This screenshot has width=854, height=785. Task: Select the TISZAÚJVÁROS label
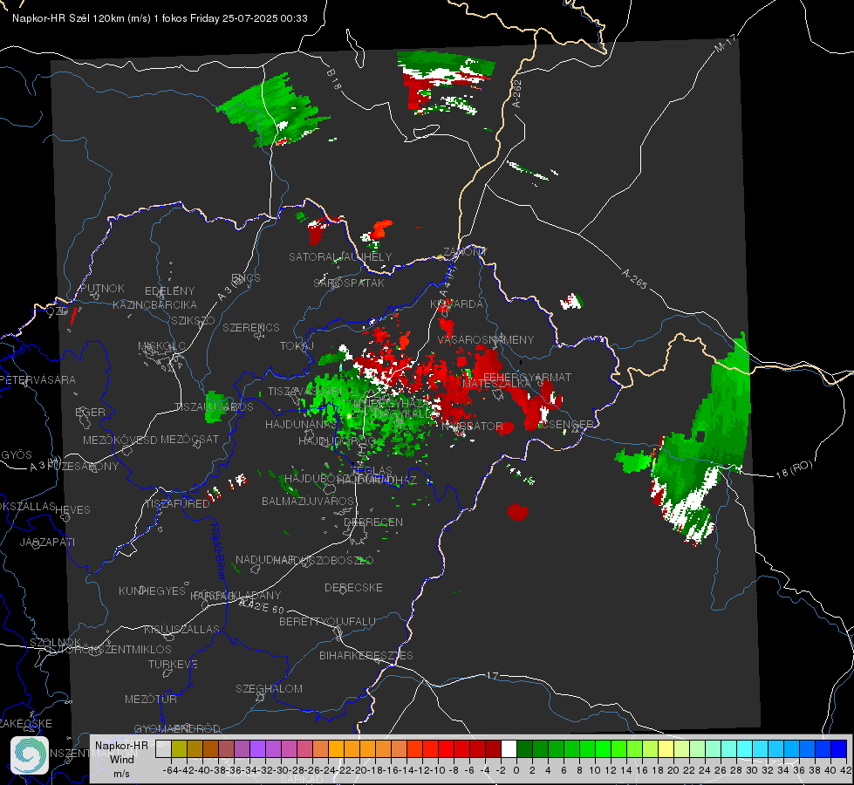[214, 407]
